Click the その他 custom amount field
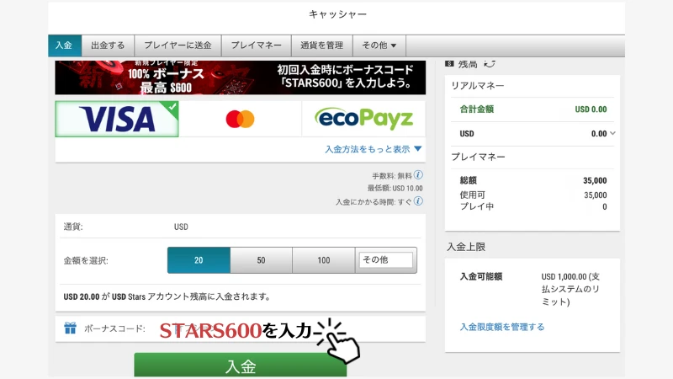 (x=386, y=260)
